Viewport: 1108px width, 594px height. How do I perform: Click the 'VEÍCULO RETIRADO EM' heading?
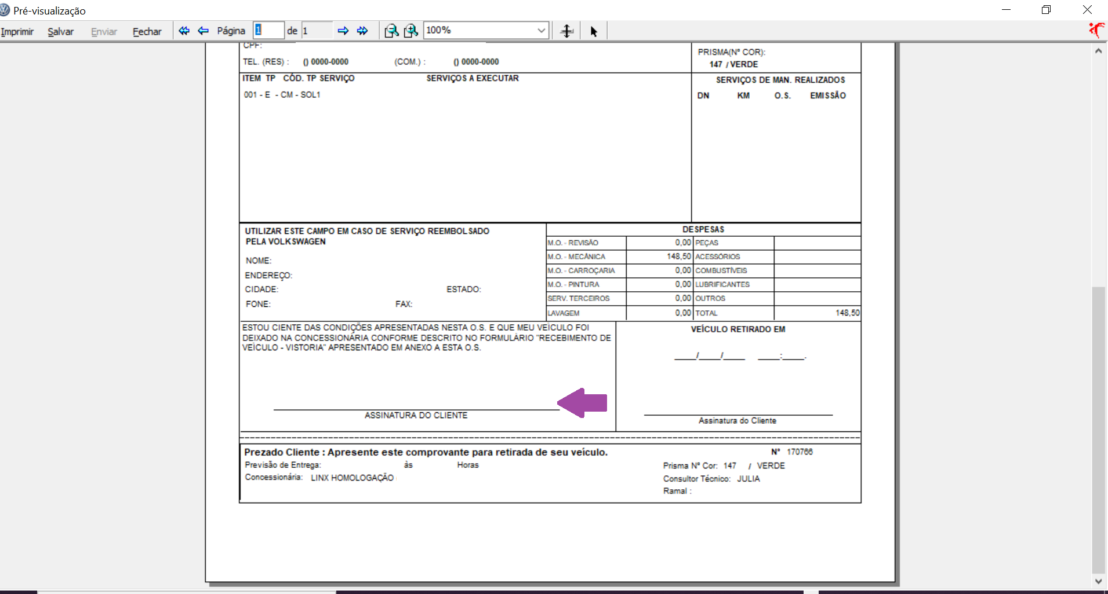pos(738,329)
